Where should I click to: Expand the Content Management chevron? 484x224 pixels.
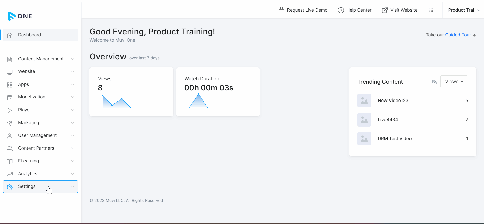72,59
